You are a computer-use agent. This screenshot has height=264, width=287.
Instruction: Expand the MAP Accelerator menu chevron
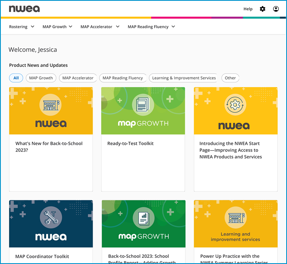(118, 26)
